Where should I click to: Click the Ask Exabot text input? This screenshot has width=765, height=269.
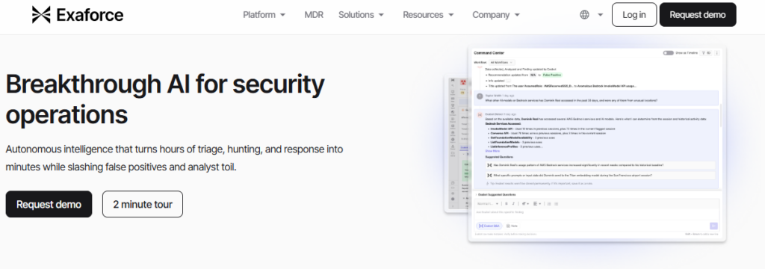coord(596,214)
